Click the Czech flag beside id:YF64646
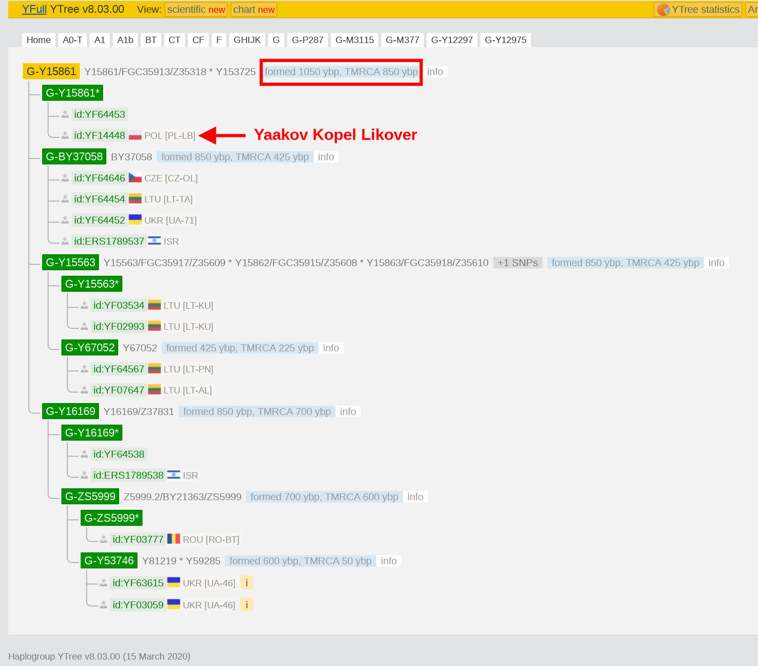Viewport: 758px width, 666px height. (x=135, y=178)
